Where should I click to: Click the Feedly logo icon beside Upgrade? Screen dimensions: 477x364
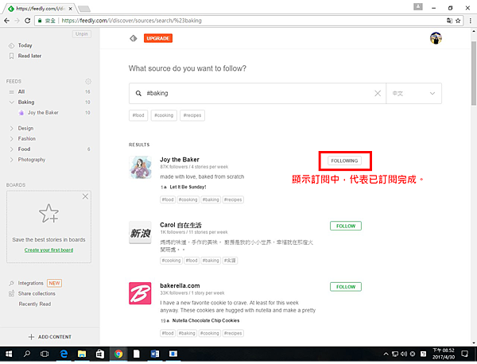(x=134, y=38)
